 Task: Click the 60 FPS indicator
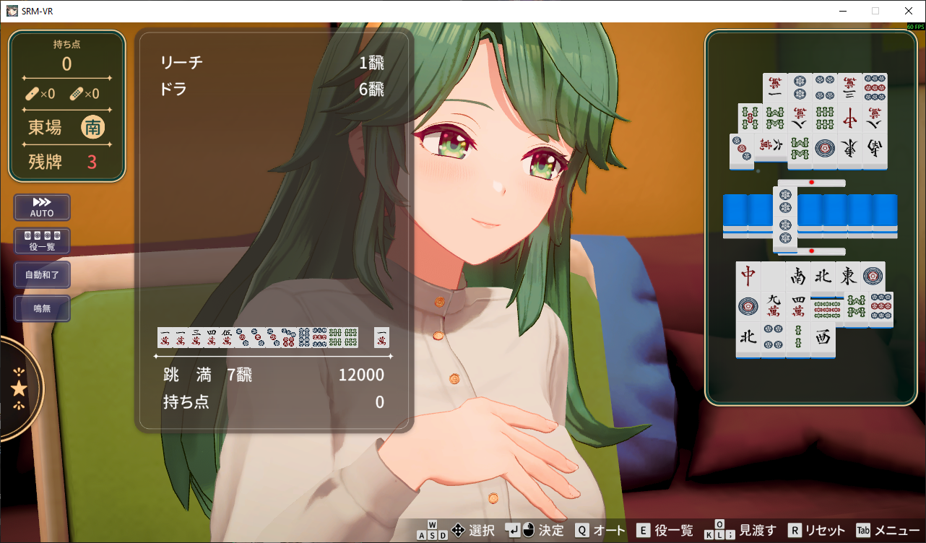tap(916, 27)
